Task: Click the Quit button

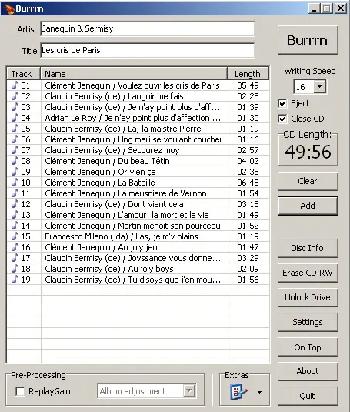Action: (x=308, y=396)
